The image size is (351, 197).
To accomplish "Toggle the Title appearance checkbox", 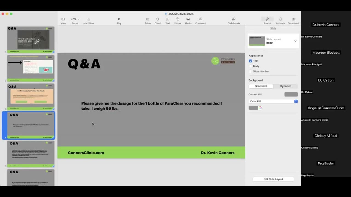I will [250, 61].
